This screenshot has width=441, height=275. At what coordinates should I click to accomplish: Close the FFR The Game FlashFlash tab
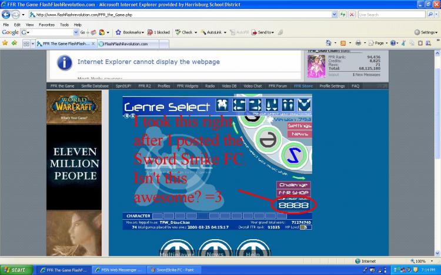(x=93, y=43)
